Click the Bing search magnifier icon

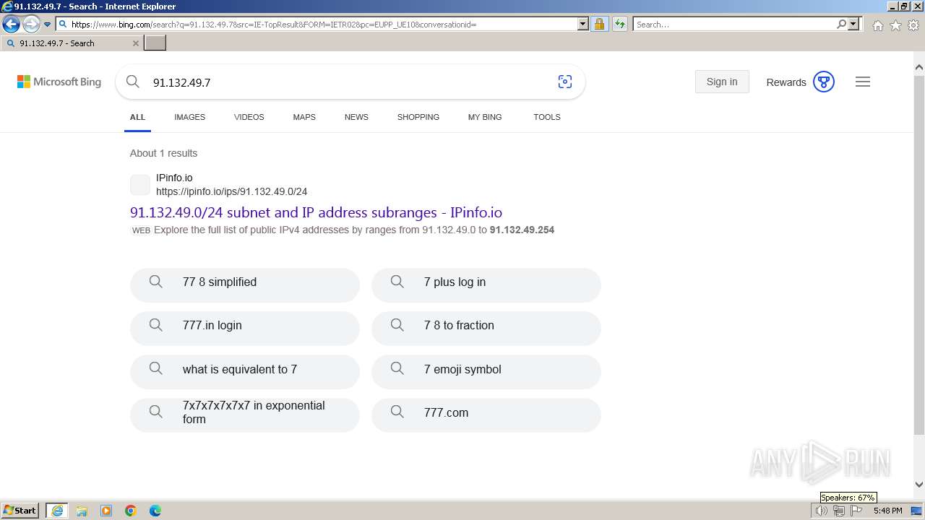click(x=133, y=82)
